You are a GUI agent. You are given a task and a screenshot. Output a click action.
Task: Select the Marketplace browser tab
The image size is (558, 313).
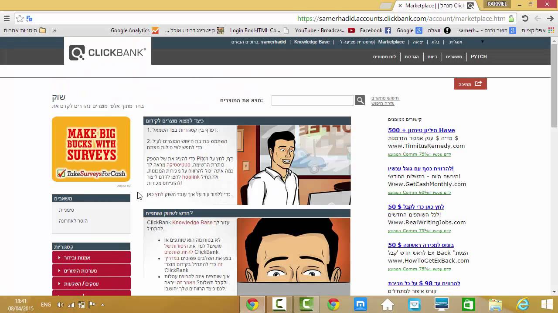[x=436, y=6]
